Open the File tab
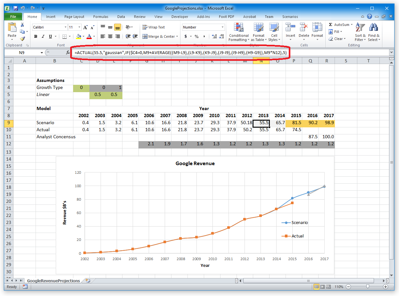The image size is (399, 296). coord(13,17)
